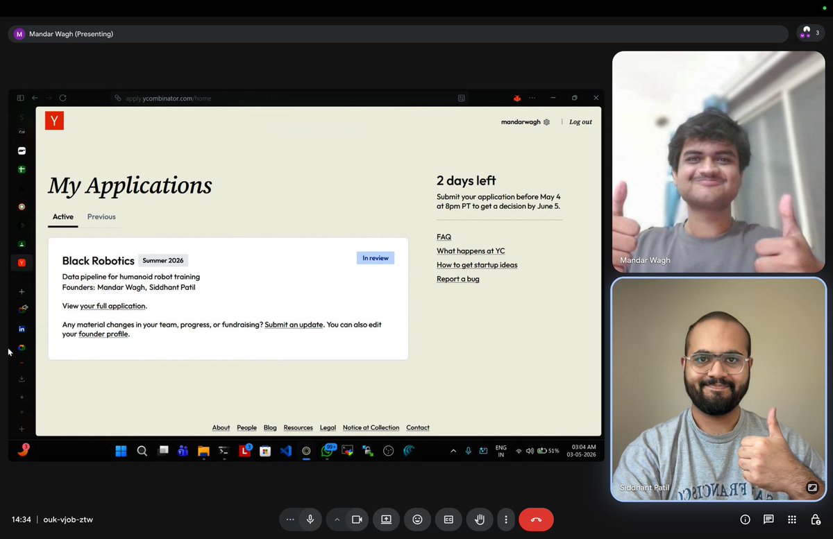Click the In review status badge
The width and height of the screenshot is (833, 539).
click(376, 258)
